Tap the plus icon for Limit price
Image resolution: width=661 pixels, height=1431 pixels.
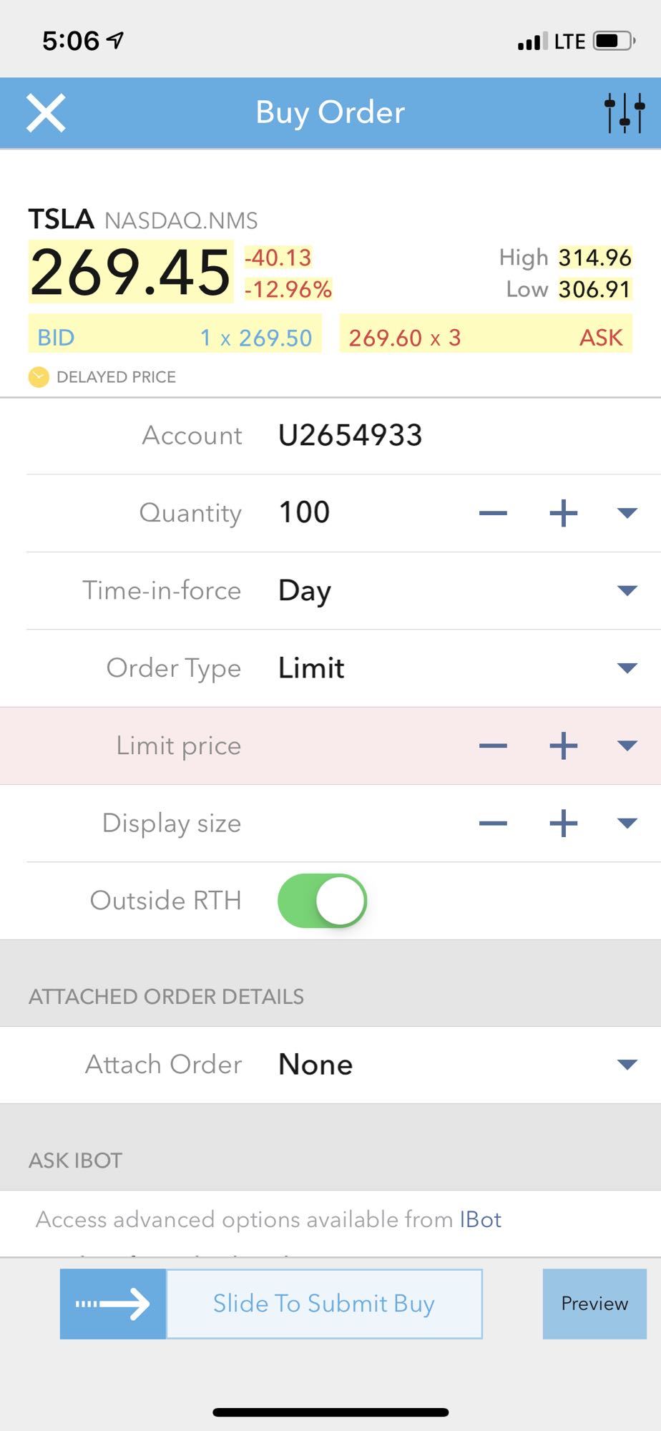tap(564, 746)
